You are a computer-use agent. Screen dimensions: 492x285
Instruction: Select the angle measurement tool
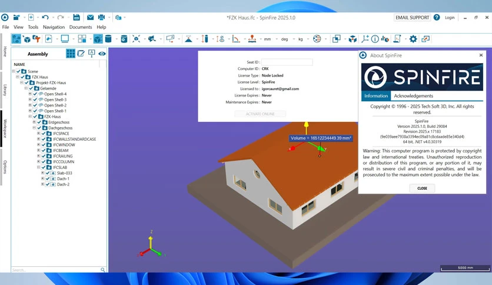(236, 39)
